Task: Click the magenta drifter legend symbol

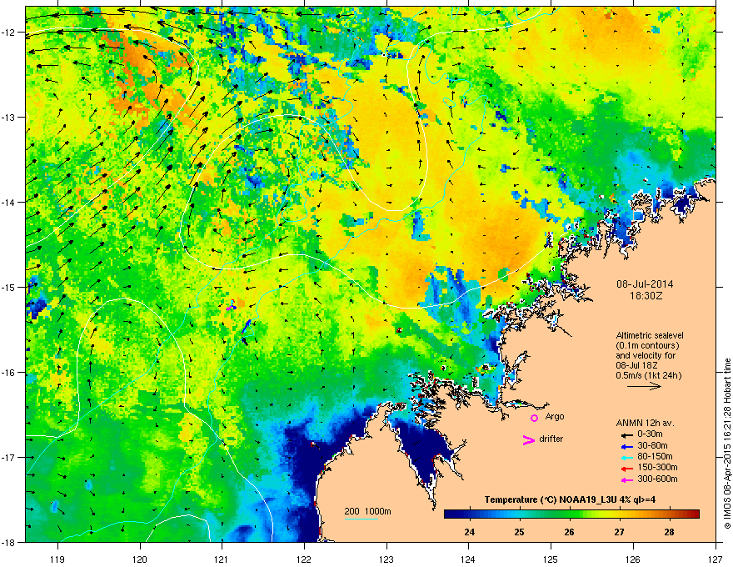Action: tap(528, 439)
